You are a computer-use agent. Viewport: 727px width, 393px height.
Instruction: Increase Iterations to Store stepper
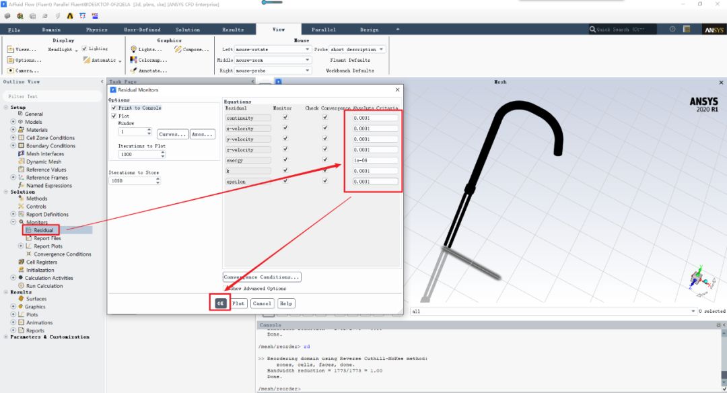(158, 179)
